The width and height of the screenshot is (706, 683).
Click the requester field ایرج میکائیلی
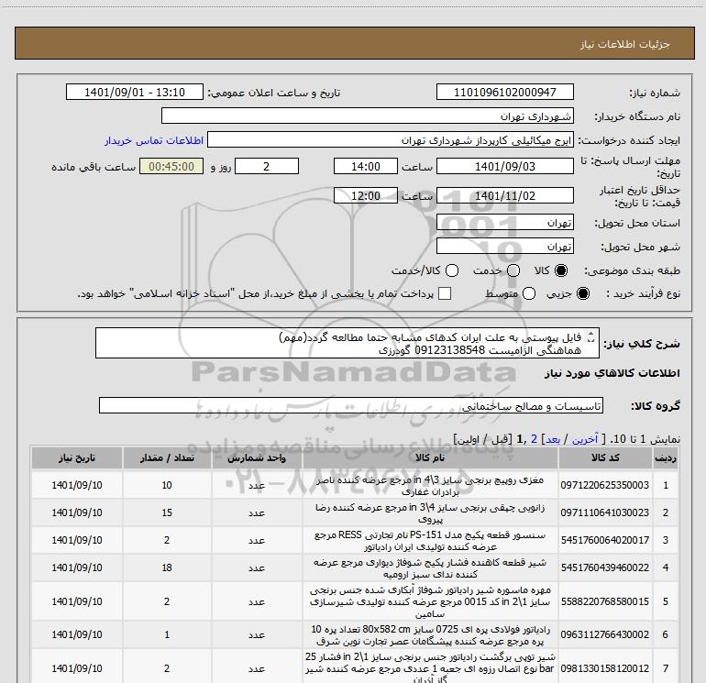point(391,140)
